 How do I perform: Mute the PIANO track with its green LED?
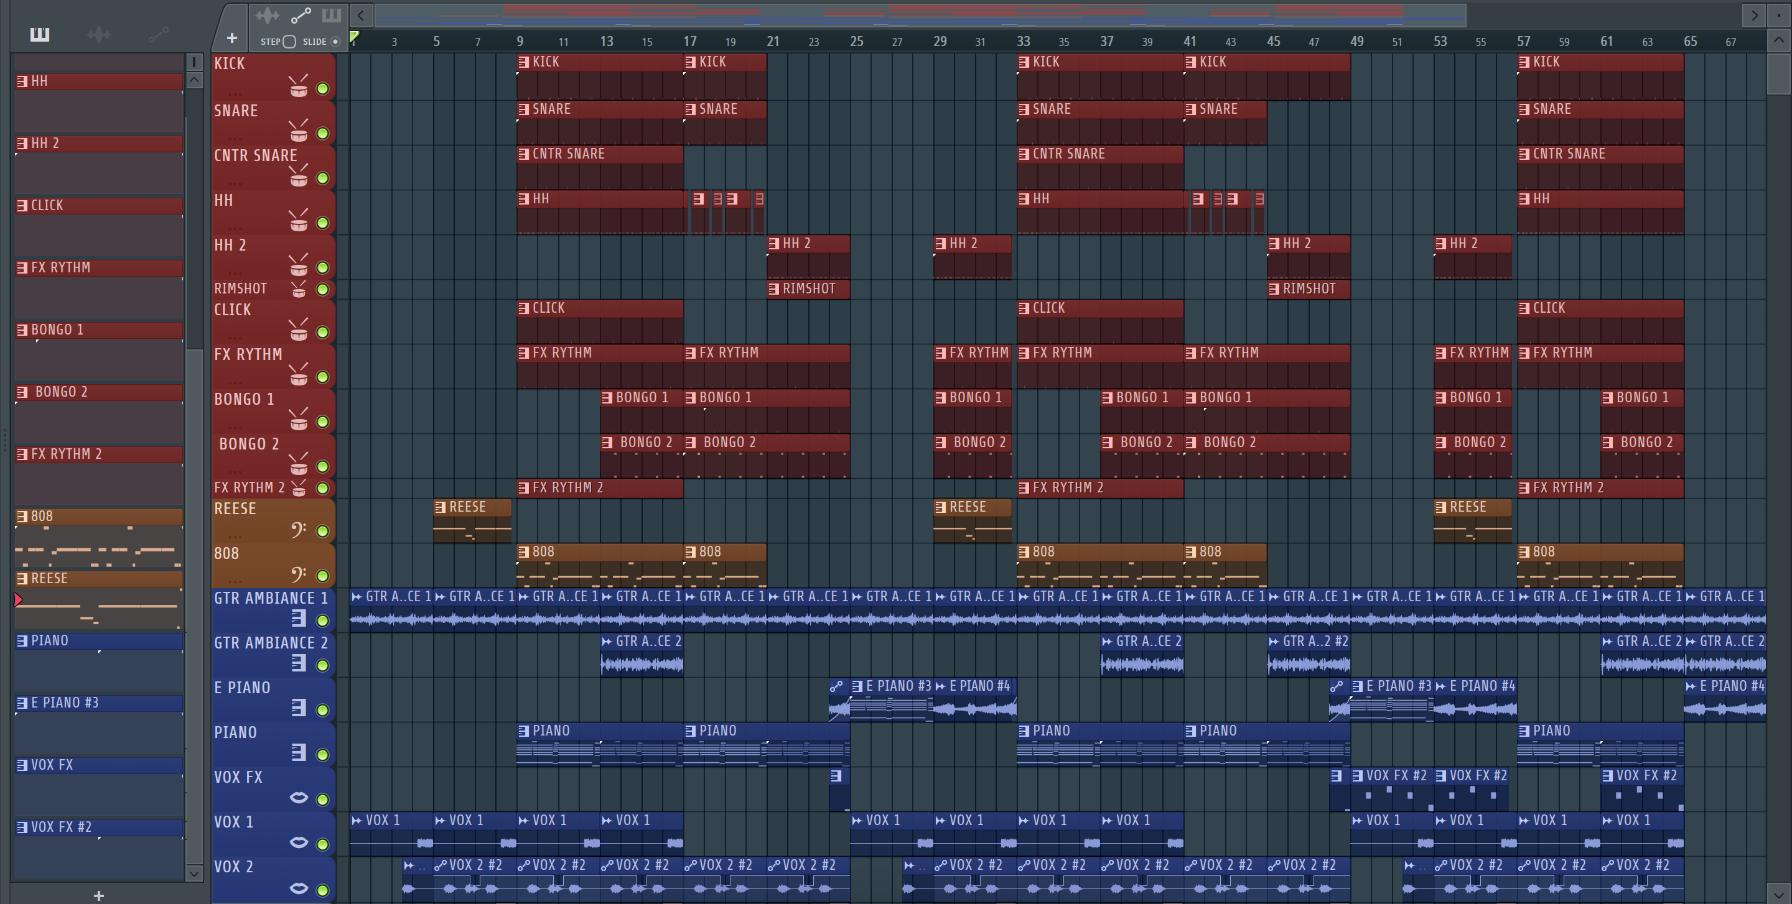(x=323, y=755)
